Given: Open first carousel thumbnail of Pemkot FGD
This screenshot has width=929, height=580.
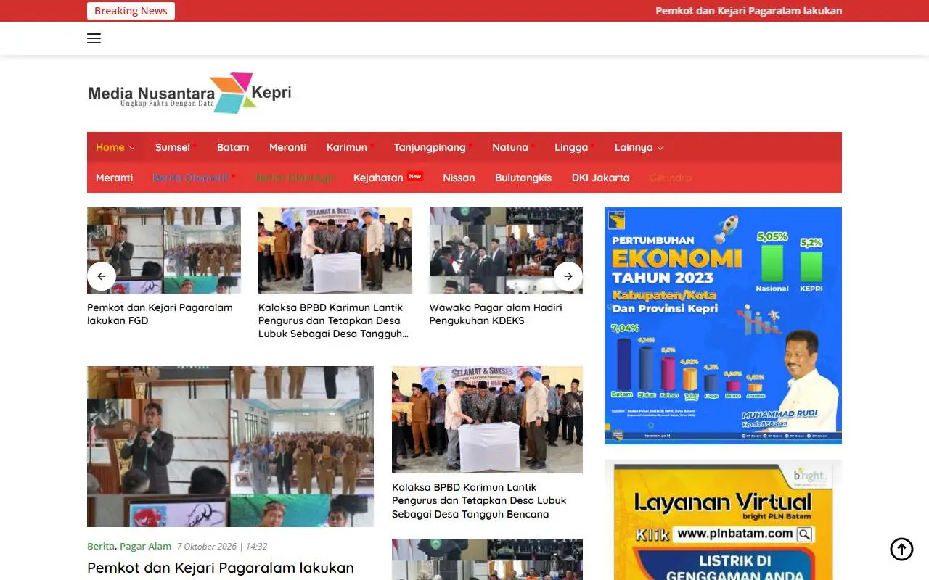Looking at the screenshot, I should point(164,251).
